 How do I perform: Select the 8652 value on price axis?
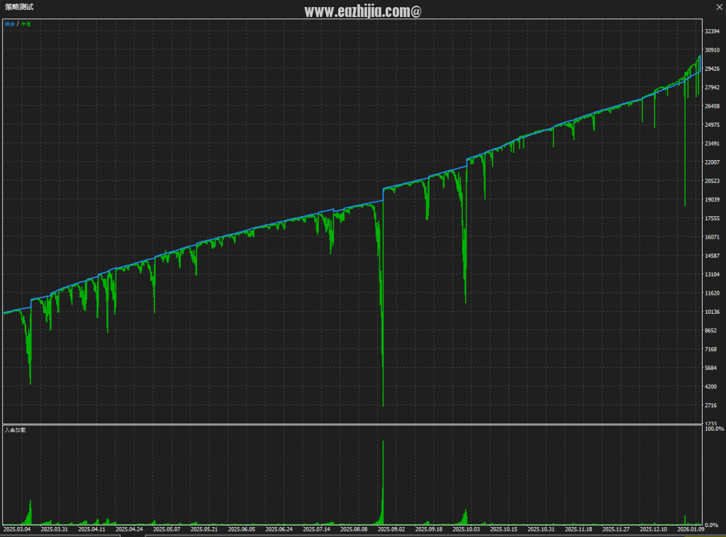(710, 331)
